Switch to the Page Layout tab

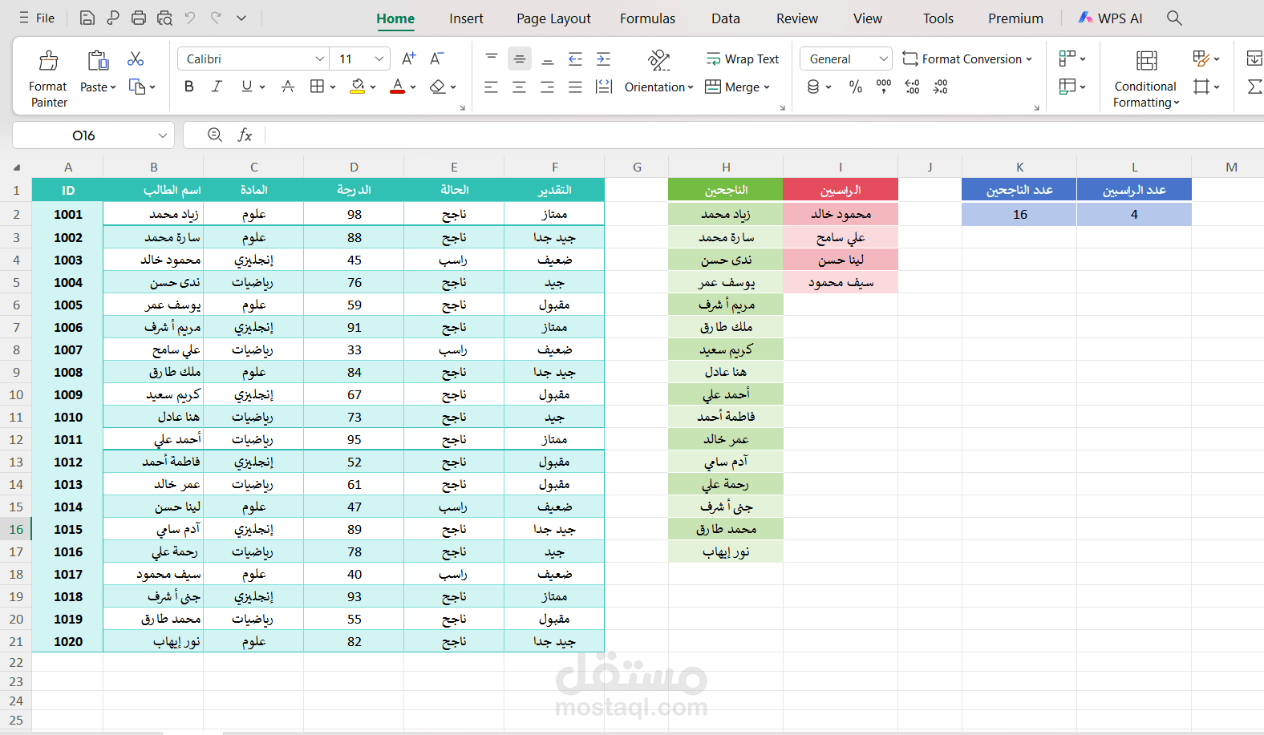tap(553, 18)
